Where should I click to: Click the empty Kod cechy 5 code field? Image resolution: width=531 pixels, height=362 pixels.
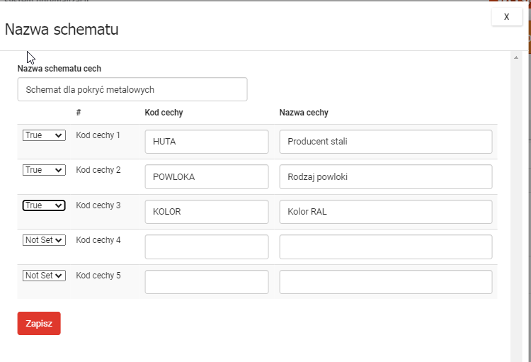pyautogui.click(x=207, y=282)
